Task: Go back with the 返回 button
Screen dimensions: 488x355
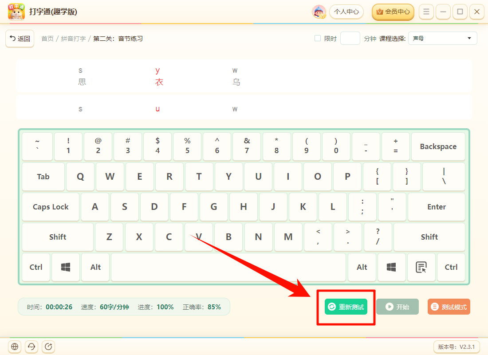Action: (20, 39)
